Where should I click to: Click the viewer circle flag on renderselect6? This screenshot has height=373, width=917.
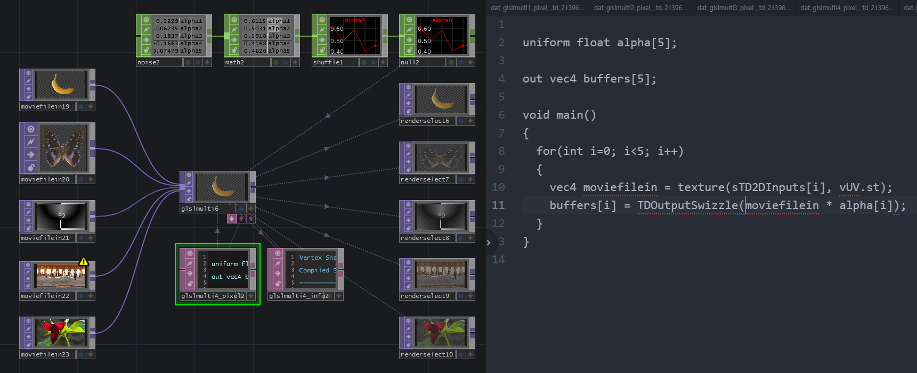click(x=409, y=87)
